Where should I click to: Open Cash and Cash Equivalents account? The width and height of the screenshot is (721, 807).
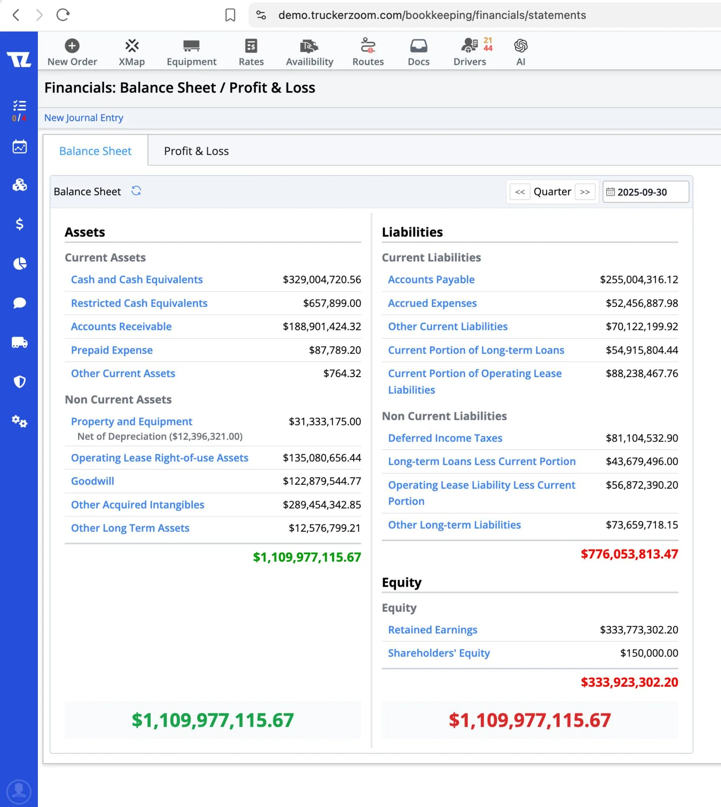pyautogui.click(x=137, y=280)
